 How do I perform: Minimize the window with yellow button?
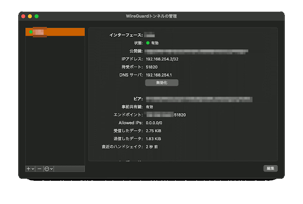(30, 17)
